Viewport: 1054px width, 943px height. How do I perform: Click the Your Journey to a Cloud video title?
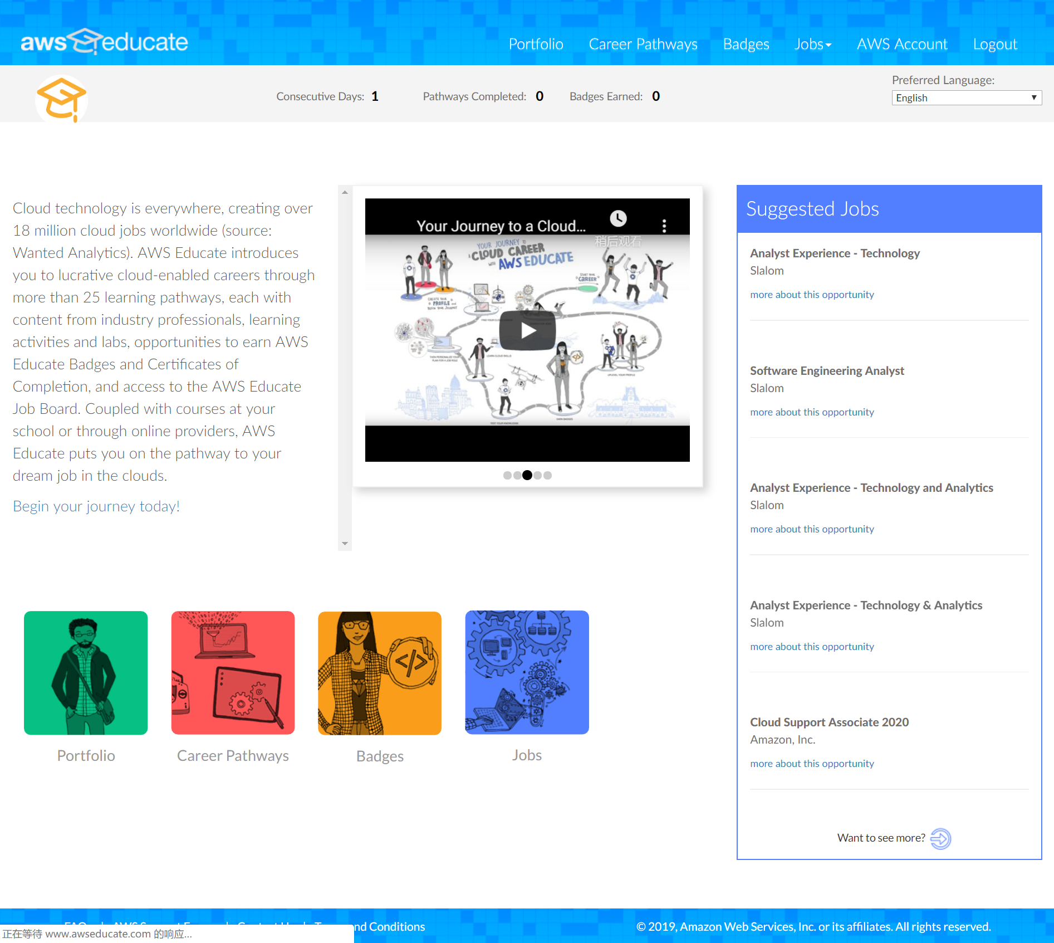501,226
